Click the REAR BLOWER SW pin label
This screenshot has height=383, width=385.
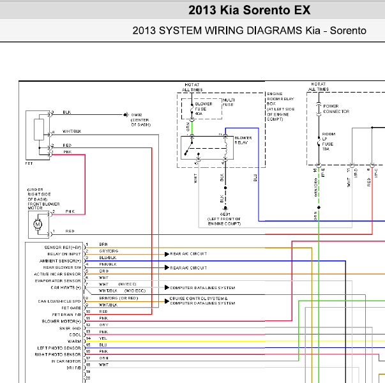[62, 267]
